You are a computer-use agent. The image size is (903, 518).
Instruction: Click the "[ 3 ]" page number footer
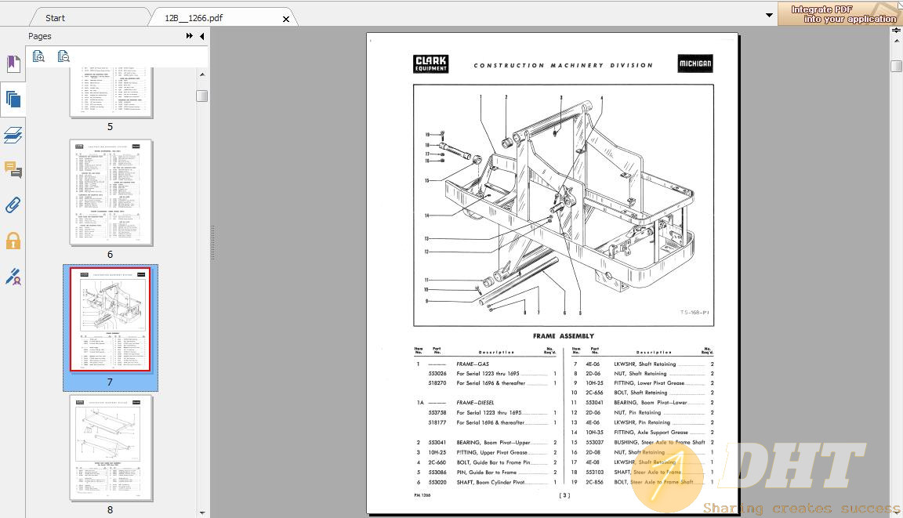[x=564, y=495]
